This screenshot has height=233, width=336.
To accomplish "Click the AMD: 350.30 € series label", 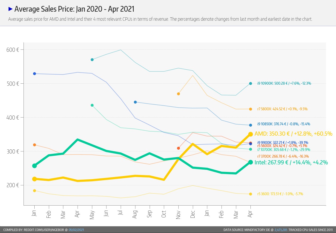I will (x=293, y=134).
